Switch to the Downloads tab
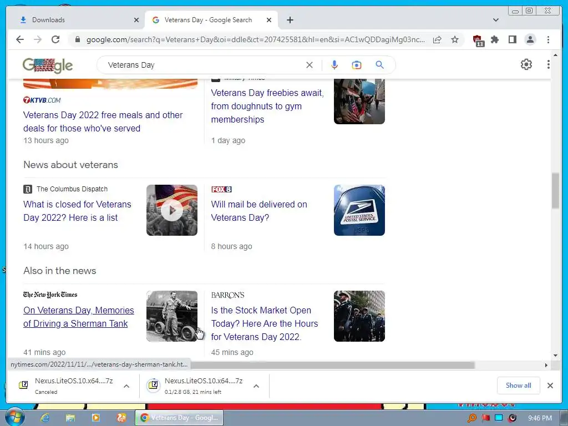 tap(75, 20)
